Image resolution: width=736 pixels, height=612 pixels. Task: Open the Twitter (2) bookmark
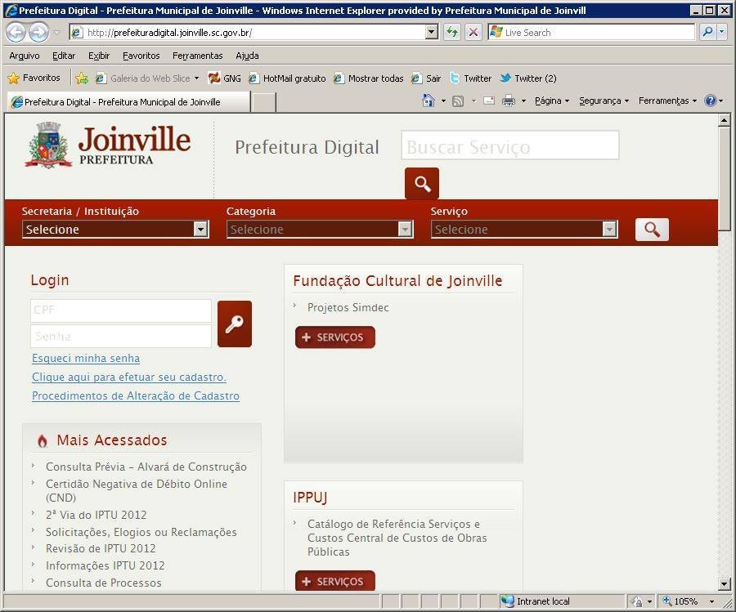tap(528, 78)
